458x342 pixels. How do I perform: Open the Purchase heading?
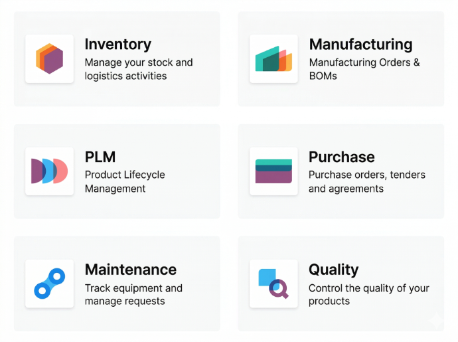pos(342,157)
